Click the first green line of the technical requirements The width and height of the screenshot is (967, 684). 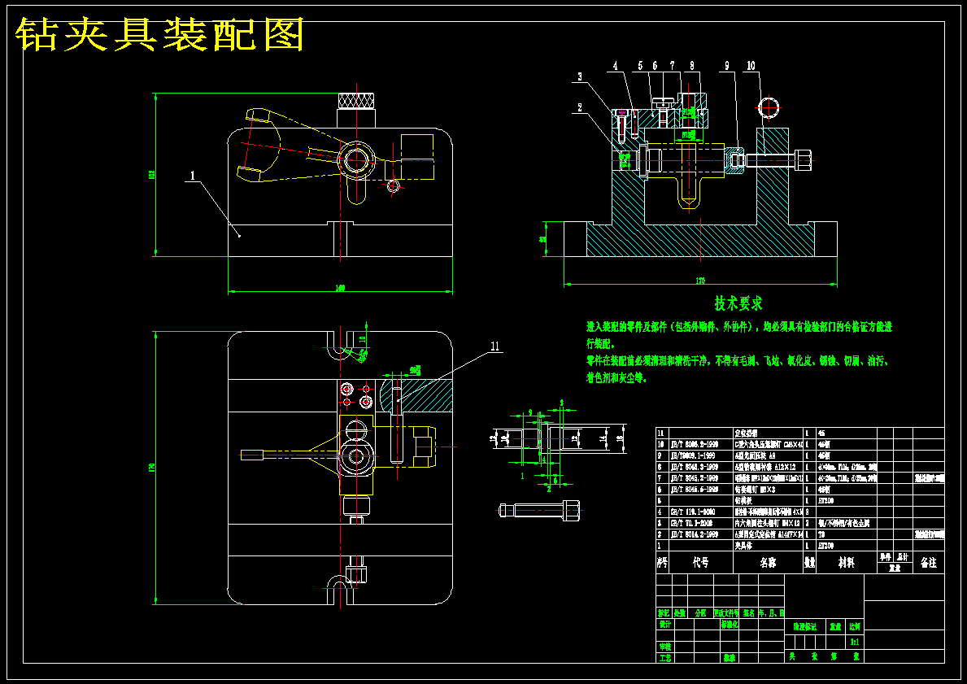point(738,327)
